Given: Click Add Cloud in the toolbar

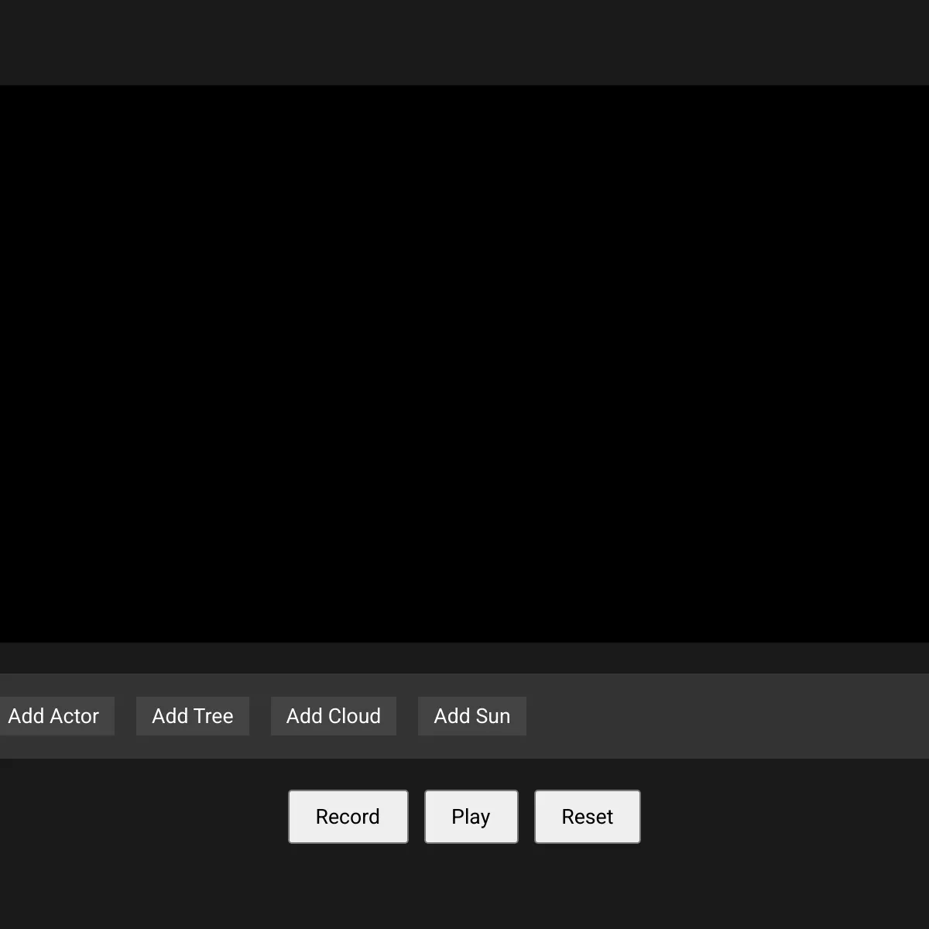Looking at the screenshot, I should pos(333,716).
